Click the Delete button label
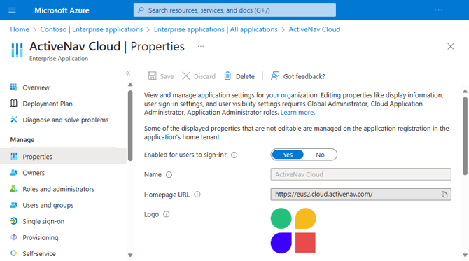Viewport: 469px width, 261px height. 245,76
